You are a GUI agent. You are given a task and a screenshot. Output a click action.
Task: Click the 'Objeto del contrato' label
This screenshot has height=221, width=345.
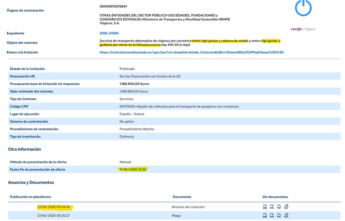pyautogui.click(x=22, y=43)
